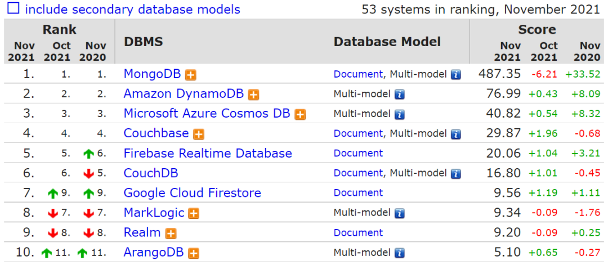608x265 pixels.
Task: Click the info icon in MongoDB row
Action: [455, 75]
